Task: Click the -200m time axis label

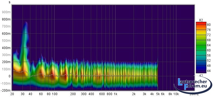Action: tap(6, 91)
